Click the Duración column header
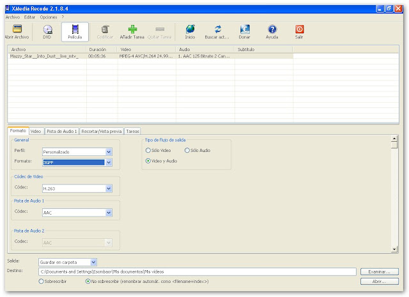 102,49
